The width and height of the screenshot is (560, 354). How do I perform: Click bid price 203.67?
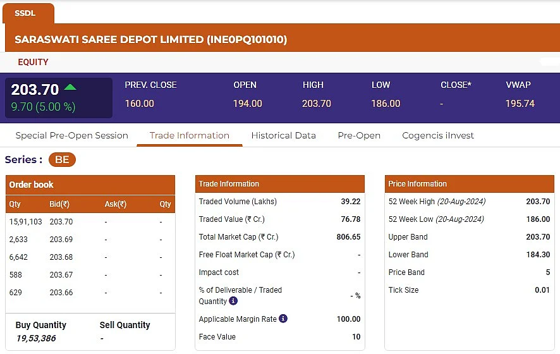(61, 275)
